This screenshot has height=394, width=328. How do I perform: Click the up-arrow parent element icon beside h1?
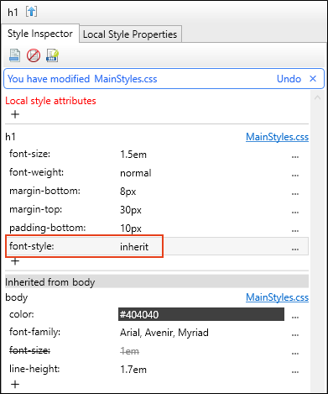(31, 12)
